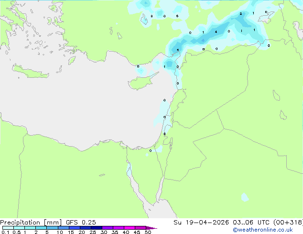Click the "(00+318)" forecast hour text
The width and height of the screenshot is (303, 234).
288,223
